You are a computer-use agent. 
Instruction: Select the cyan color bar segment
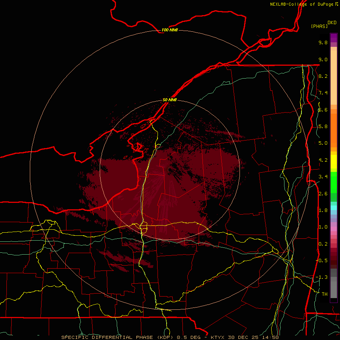(334, 208)
